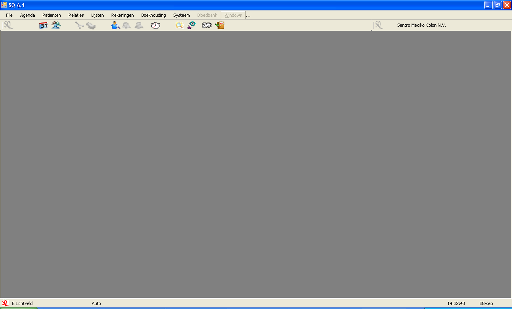
Task: Click the two-people patients group icon
Action: [x=56, y=26]
